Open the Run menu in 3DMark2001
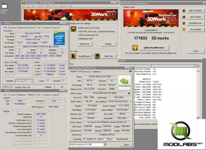 coord(34,6)
